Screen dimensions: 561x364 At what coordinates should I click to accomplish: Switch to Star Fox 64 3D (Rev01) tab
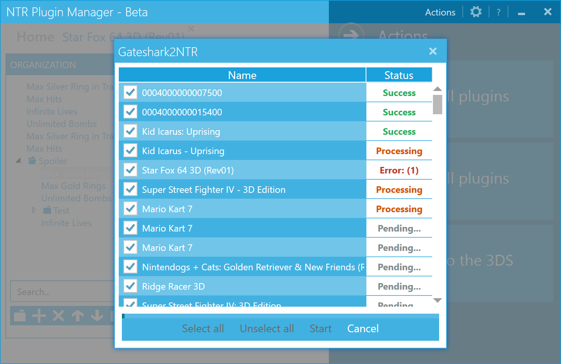(123, 37)
